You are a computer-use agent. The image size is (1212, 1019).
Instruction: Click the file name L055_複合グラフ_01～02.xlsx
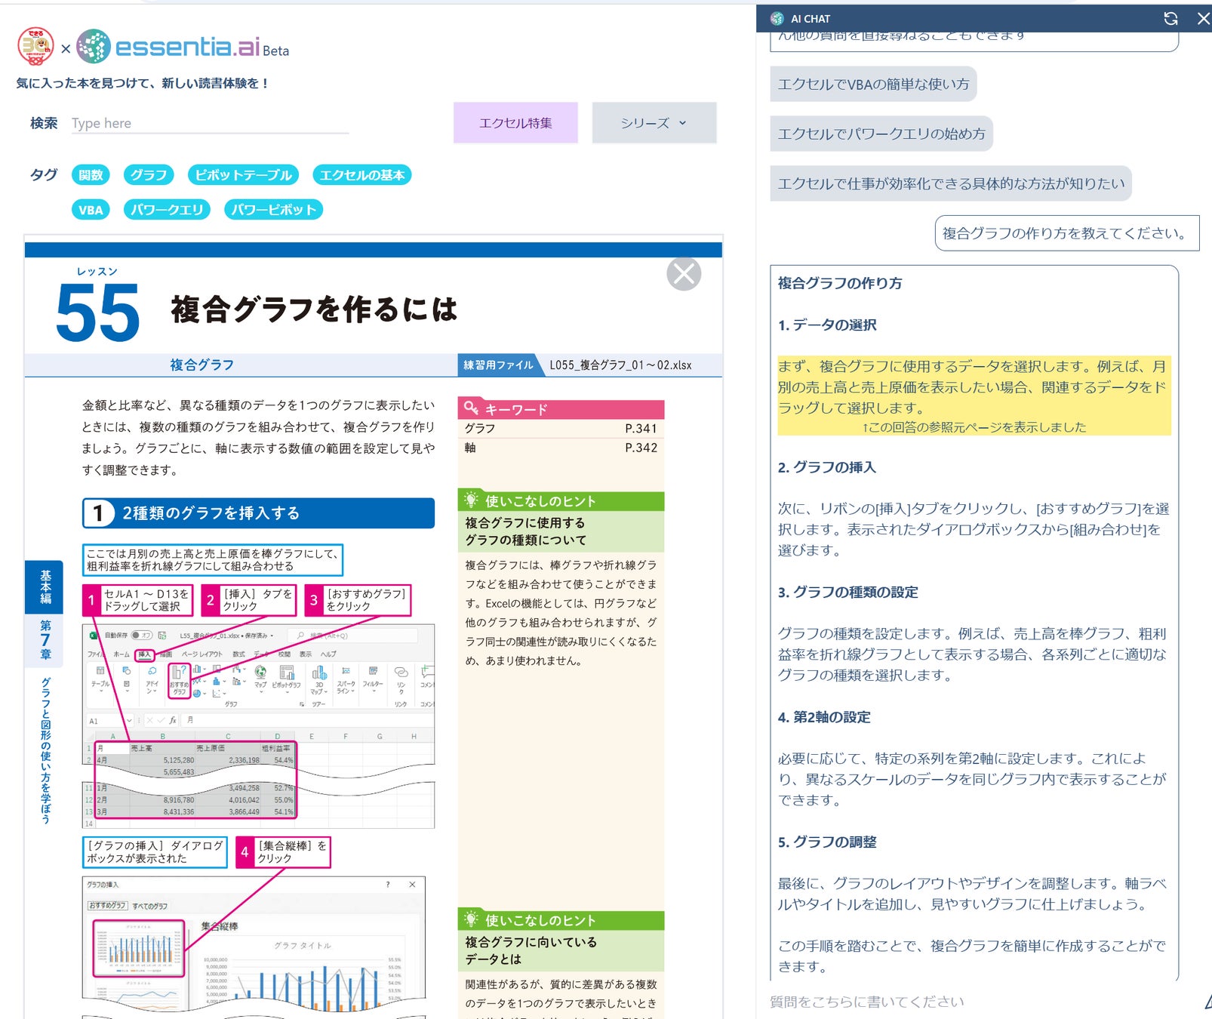(x=620, y=365)
